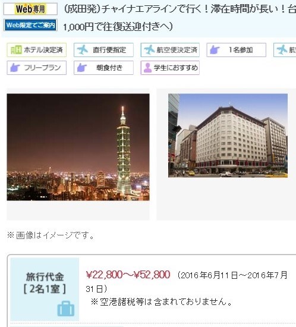This screenshot has width=296, height=327.
Task: Click the Web専用 badge
Action: pyautogui.click(x=30, y=9)
